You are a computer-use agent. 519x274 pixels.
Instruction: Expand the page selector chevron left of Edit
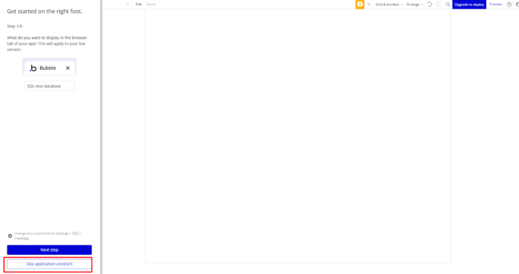(128, 4)
